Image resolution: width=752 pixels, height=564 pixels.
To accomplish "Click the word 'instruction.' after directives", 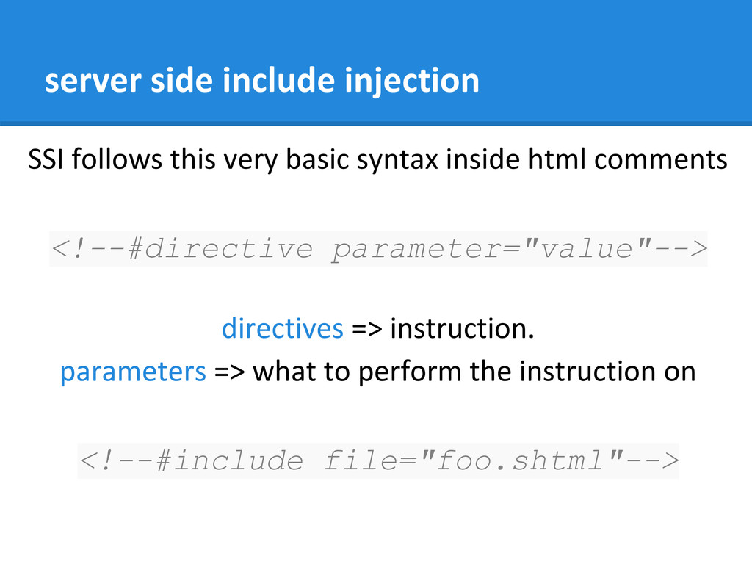I will point(463,328).
